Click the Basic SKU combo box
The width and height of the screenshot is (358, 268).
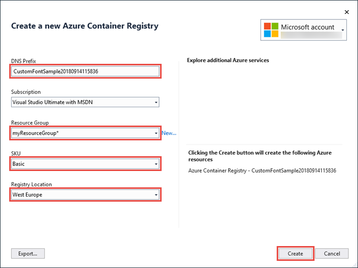[x=85, y=164]
